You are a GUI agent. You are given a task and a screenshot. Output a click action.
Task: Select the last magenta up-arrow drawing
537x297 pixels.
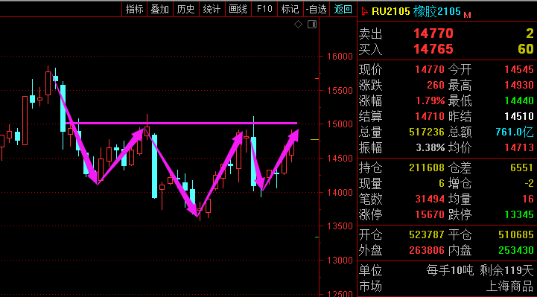point(280,159)
